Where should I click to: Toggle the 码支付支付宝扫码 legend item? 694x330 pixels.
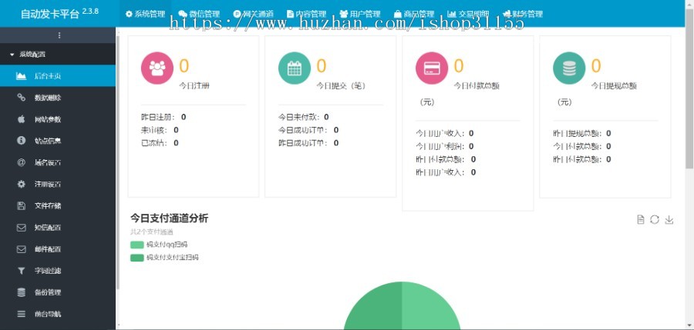[165, 258]
